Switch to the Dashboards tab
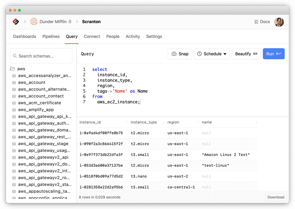Image resolution: width=295 pixels, height=209 pixels. coord(24,36)
